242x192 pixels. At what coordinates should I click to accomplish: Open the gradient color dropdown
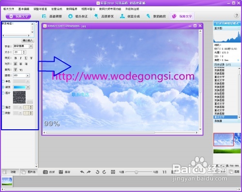tap(28, 87)
